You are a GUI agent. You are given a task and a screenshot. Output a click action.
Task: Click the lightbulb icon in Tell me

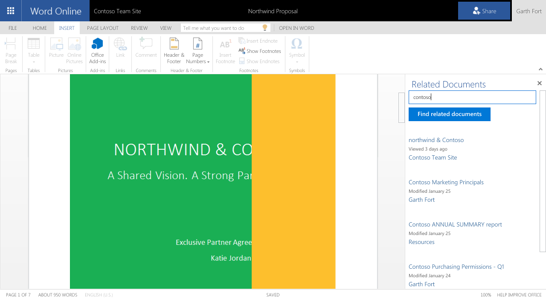(x=265, y=28)
